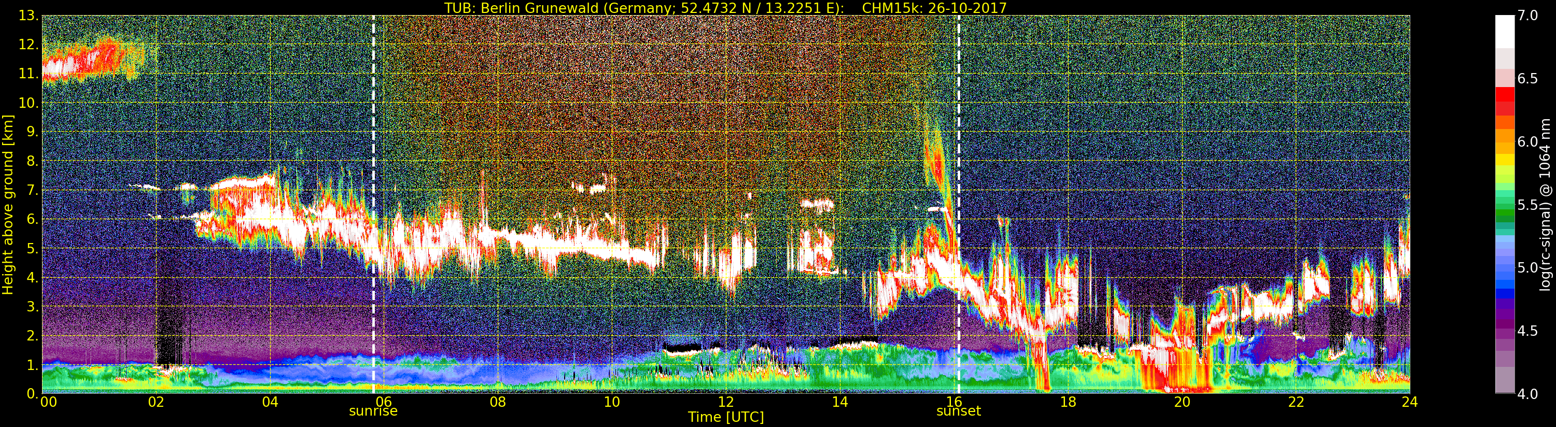1556x427 pixels.
Task: Select the 'sunset' label below the time axis
Action: point(959,411)
